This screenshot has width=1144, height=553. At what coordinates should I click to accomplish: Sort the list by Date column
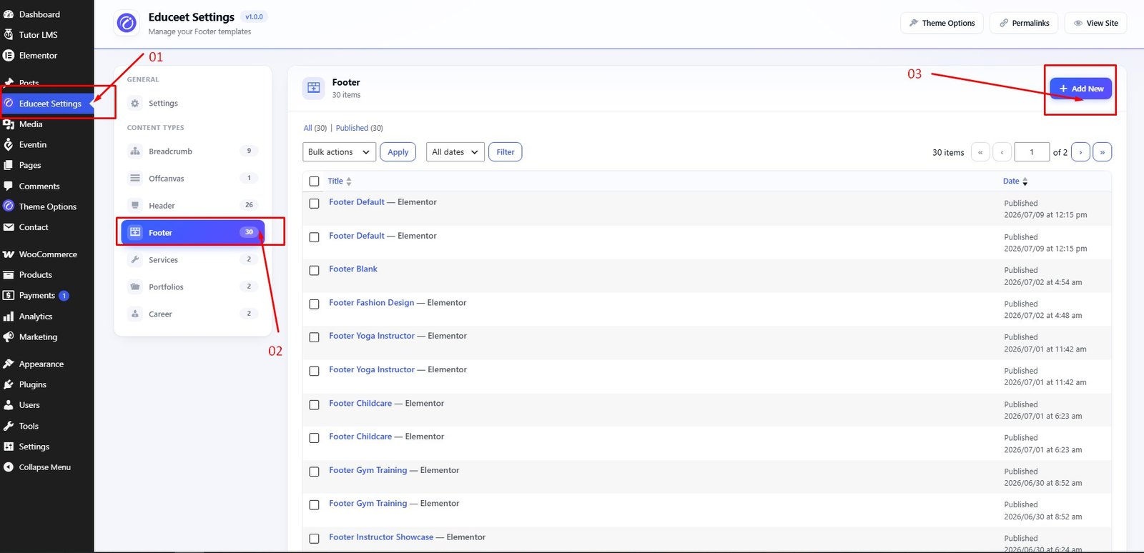pyautogui.click(x=1015, y=181)
